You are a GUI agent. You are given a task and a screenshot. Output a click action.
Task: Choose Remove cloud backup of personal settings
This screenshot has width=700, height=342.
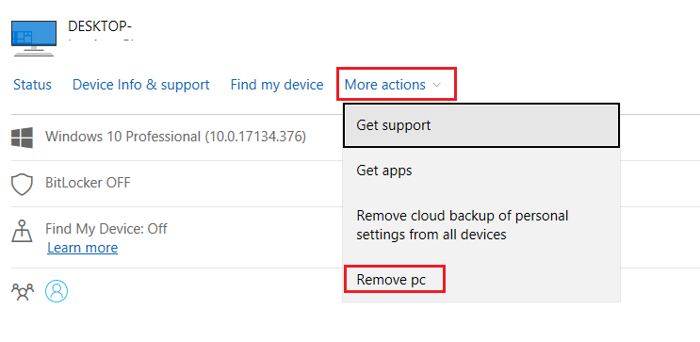[x=481, y=224]
